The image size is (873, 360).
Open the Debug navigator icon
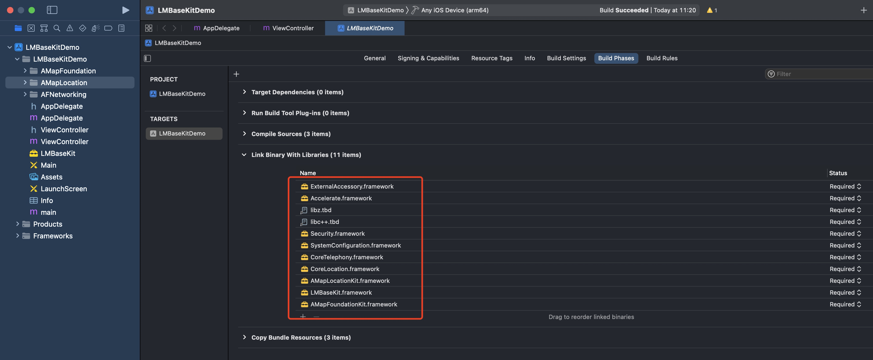tap(96, 28)
